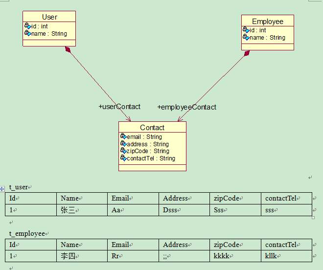323x270 pixels.
Task: Click 'id : int' in Employee class
Action: pyautogui.click(x=258, y=30)
